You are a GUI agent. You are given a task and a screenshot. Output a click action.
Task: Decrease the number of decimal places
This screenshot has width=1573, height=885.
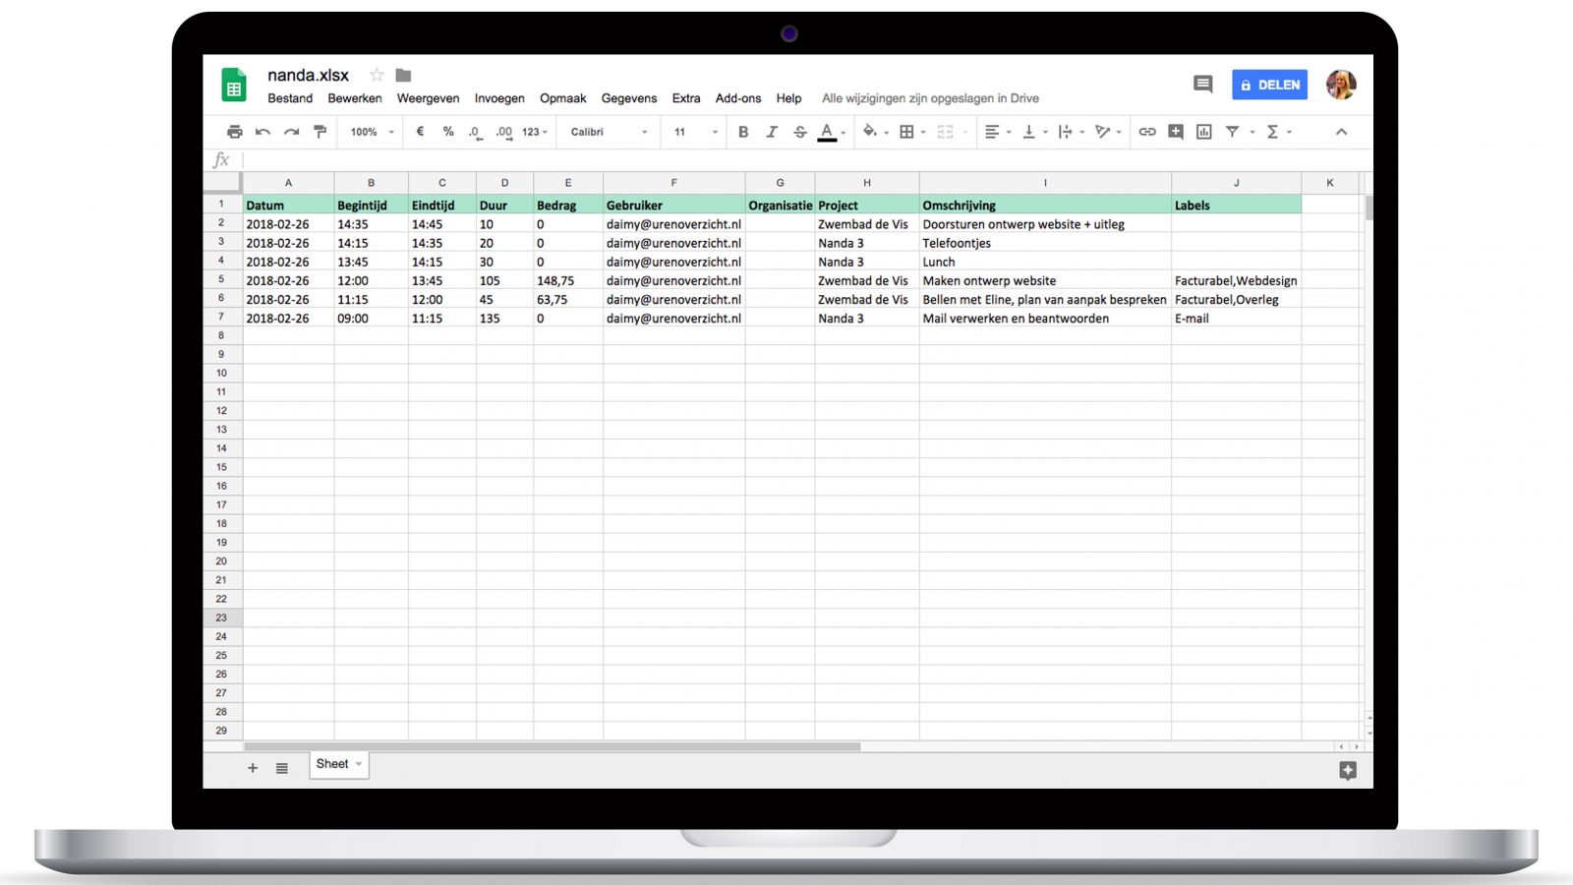pos(476,132)
